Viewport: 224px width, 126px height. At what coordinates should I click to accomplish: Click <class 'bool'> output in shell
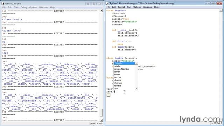click(12, 20)
